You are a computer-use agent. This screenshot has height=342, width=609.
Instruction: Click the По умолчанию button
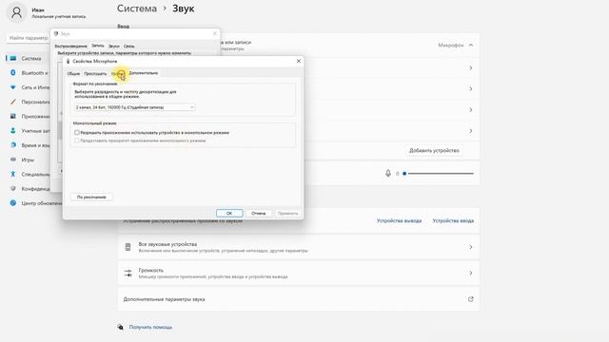point(91,197)
